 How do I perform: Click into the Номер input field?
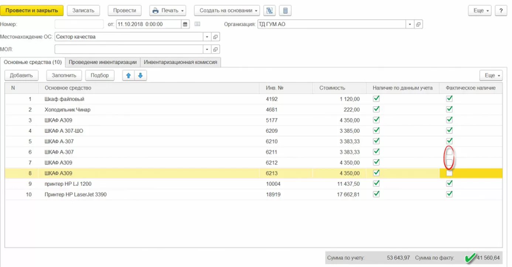[x=79, y=24]
